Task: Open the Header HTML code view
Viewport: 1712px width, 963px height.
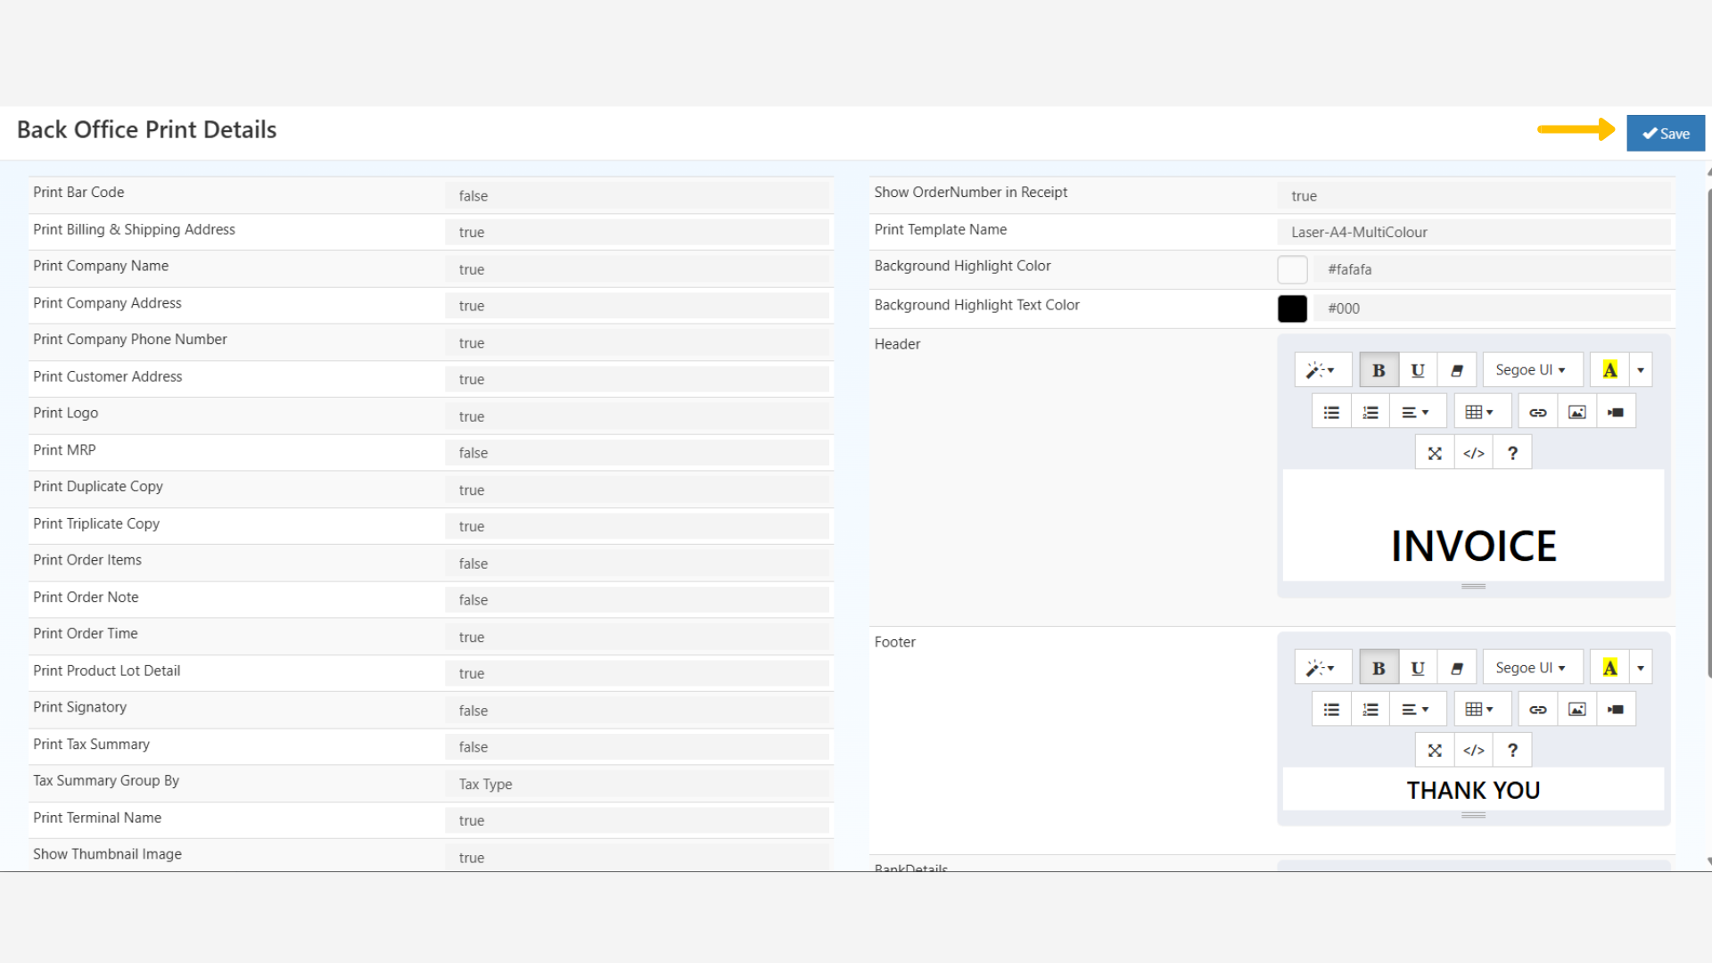Action: (x=1473, y=452)
